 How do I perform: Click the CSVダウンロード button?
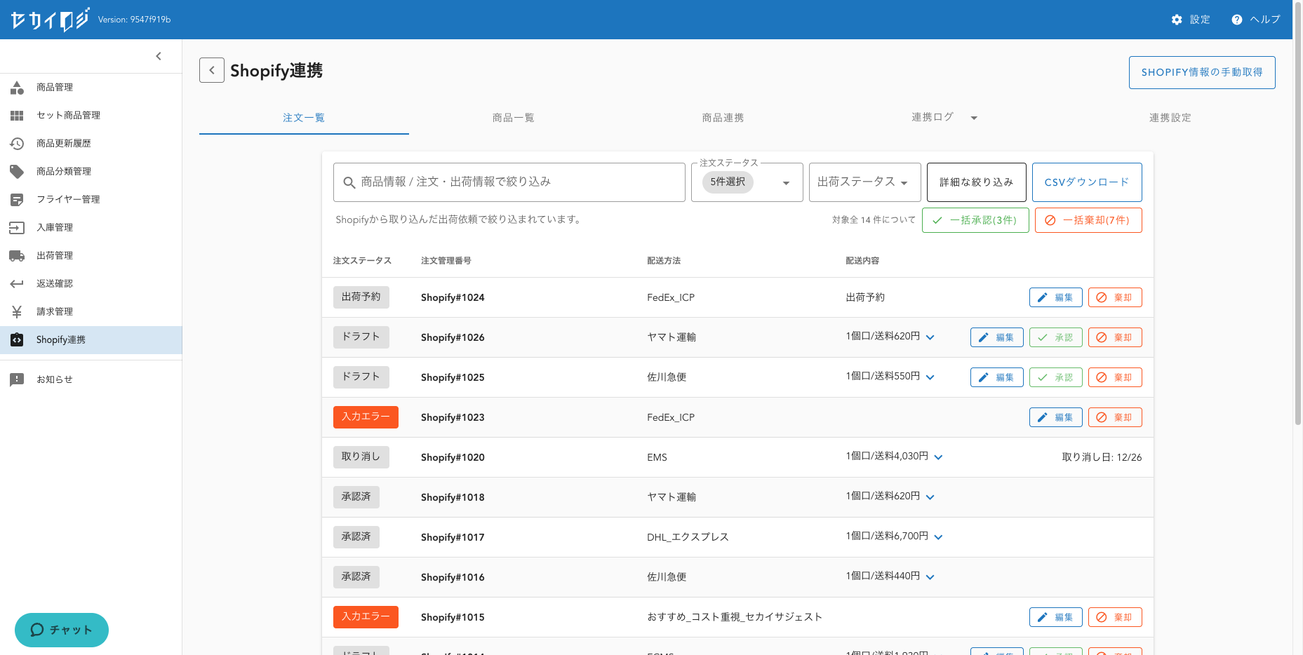[1086, 182]
